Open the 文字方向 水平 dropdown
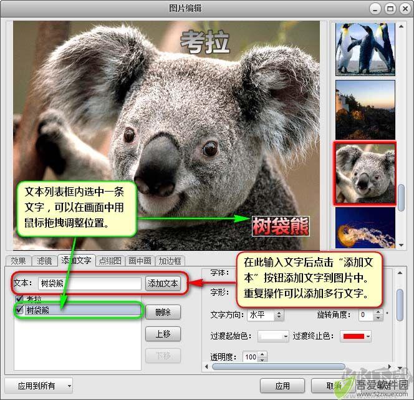Viewport: 414px width, 400px height. pos(279,315)
